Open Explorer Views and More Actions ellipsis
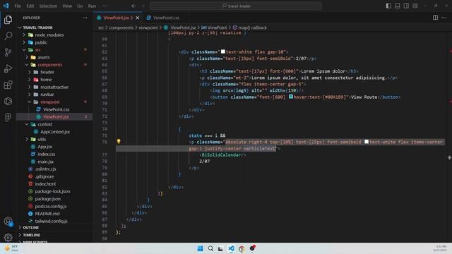Screen dimensions: 452x254 (x=85, y=18)
